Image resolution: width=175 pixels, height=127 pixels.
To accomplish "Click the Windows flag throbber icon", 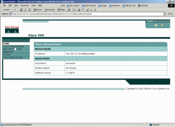I will [171, 6].
